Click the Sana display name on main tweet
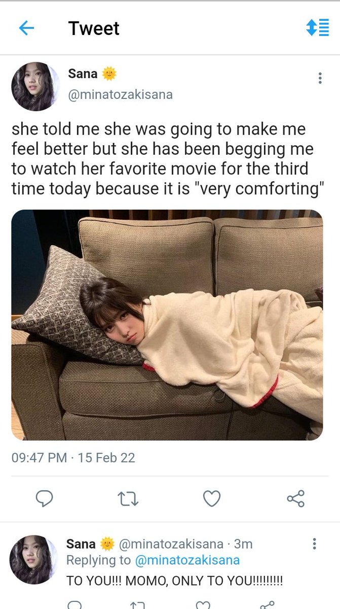The height and width of the screenshot is (609, 340). (x=83, y=74)
